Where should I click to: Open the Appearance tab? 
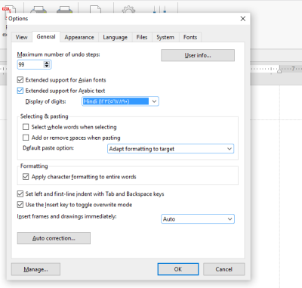tap(79, 37)
